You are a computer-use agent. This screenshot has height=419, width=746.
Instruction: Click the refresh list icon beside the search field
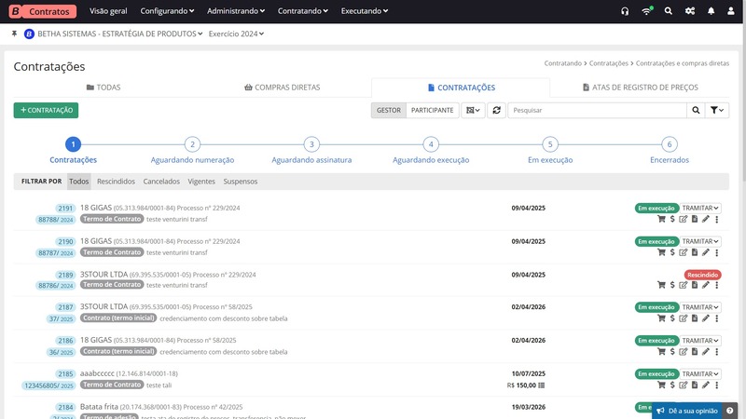click(x=497, y=110)
